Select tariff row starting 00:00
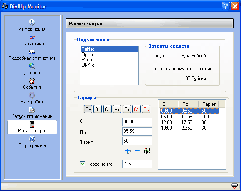241x191 pixels. [190, 111]
